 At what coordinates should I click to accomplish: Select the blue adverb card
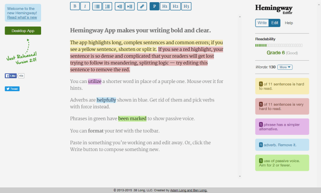tap(282, 145)
